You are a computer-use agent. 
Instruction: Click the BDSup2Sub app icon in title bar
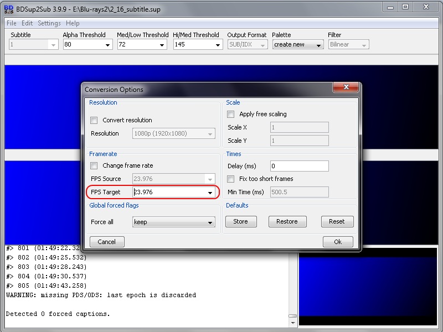pos(9,9)
